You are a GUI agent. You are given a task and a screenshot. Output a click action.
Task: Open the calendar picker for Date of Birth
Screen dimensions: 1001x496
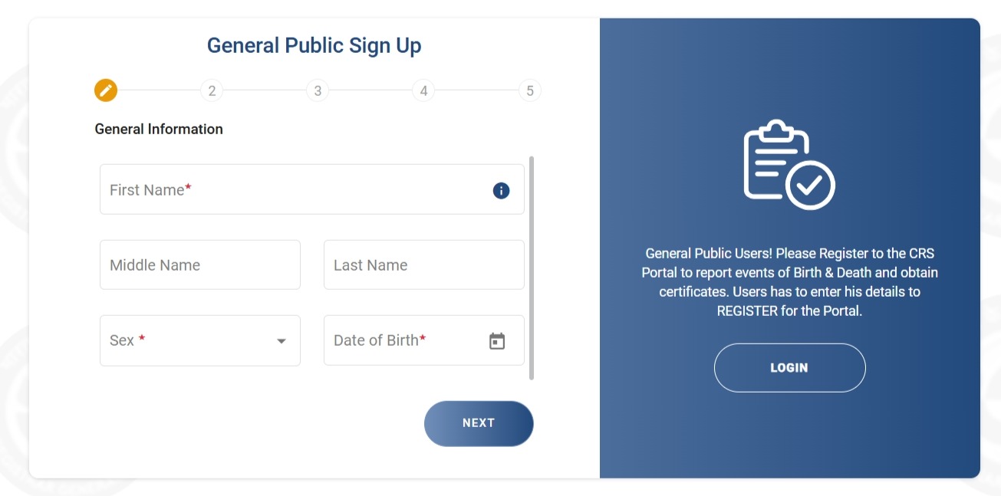(497, 340)
